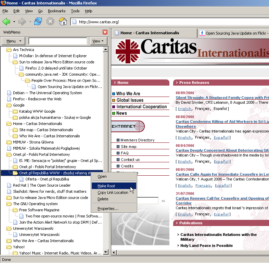Open Who We Are navigation link
This screenshot has height=263, width=269.
tap(128, 93)
